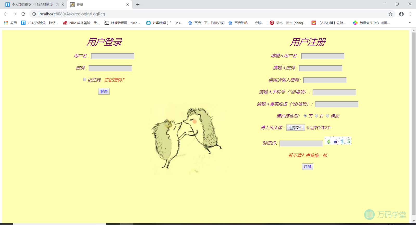Select the 女 gender radio
The height and width of the screenshot is (225, 416).
click(316, 116)
